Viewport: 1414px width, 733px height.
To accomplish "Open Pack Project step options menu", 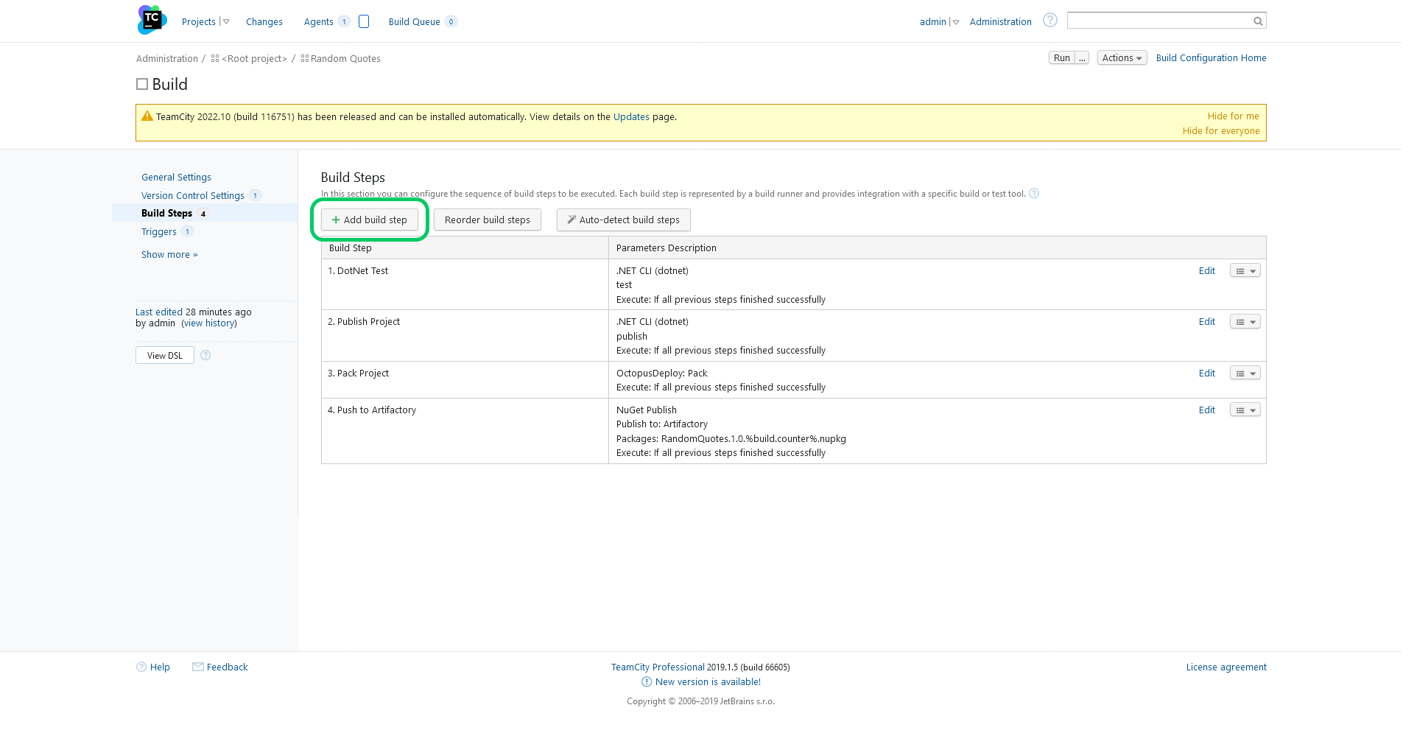I will [1245, 373].
